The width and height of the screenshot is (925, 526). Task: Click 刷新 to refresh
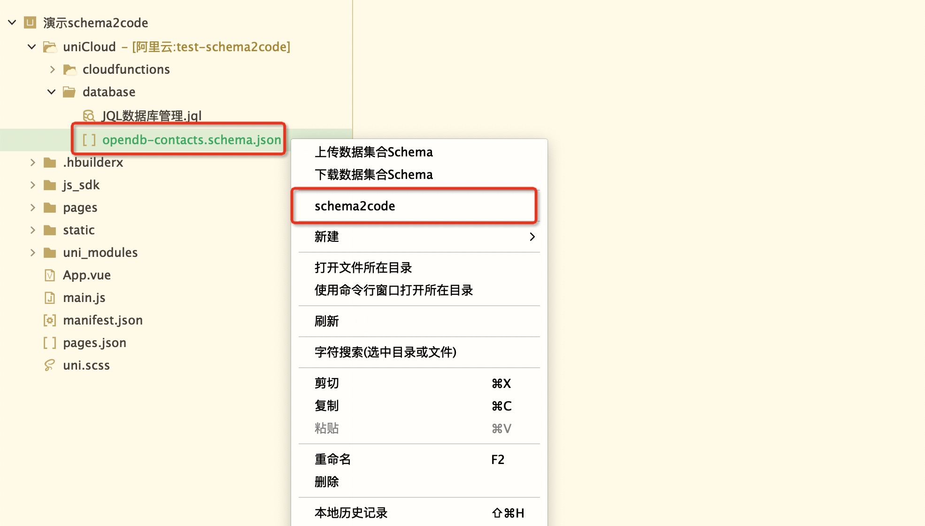(x=327, y=321)
